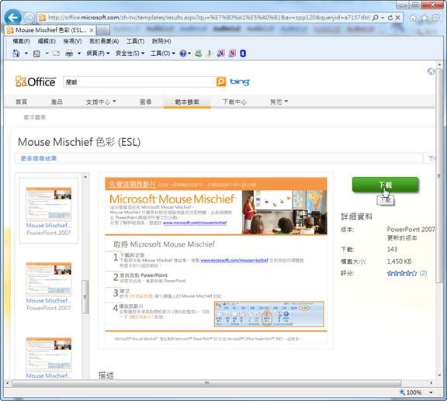The image size is (447, 401).
Task: Refresh the page via address bar icon
Action: (390, 18)
